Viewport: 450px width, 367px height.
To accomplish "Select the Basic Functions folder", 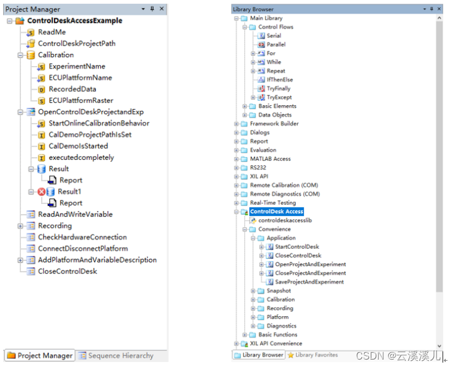I will 278,335.
